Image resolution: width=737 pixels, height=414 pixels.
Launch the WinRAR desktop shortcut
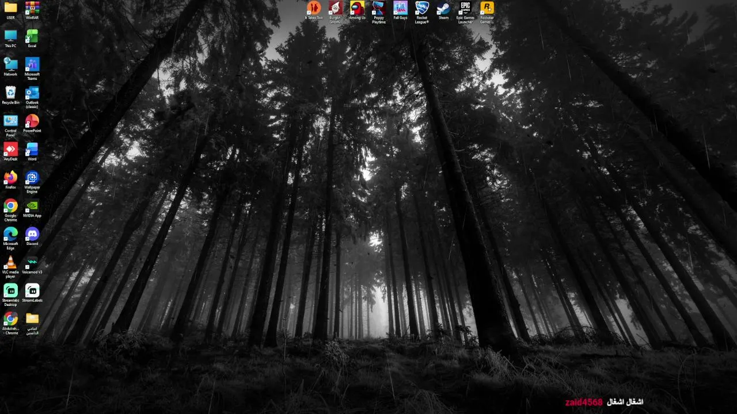32,10
